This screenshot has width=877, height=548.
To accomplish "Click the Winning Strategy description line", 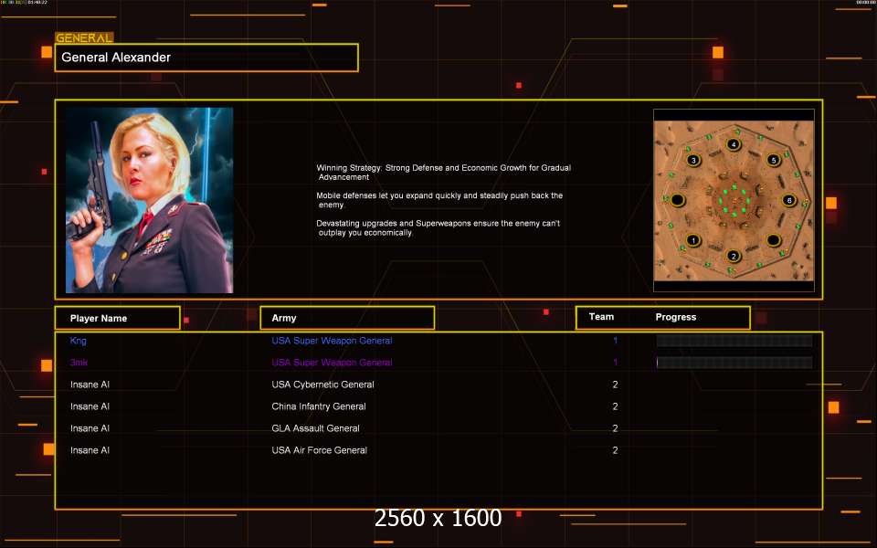I will pyautogui.click(x=444, y=173).
